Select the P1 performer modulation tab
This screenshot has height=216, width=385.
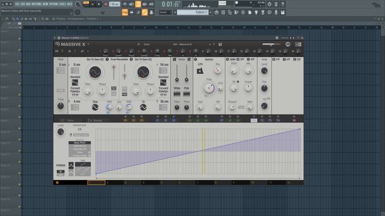click(x=126, y=121)
